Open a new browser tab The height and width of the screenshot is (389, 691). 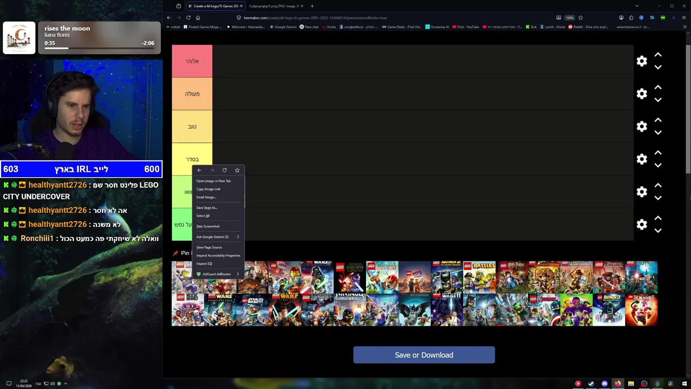click(x=311, y=6)
